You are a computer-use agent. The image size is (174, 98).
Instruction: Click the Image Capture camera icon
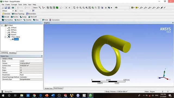pyautogui.click(x=13, y=8)
